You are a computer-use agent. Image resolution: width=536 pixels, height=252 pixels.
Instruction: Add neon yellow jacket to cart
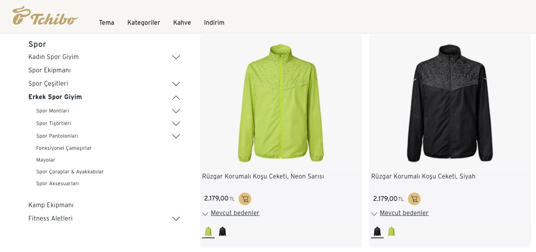pos(245,199)
